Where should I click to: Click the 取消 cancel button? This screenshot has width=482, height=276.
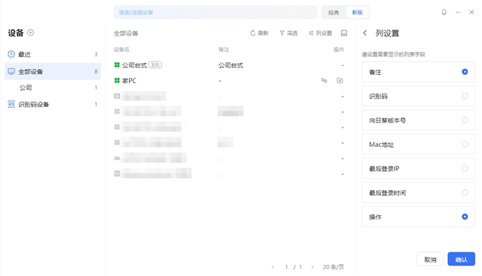(430, 260)
